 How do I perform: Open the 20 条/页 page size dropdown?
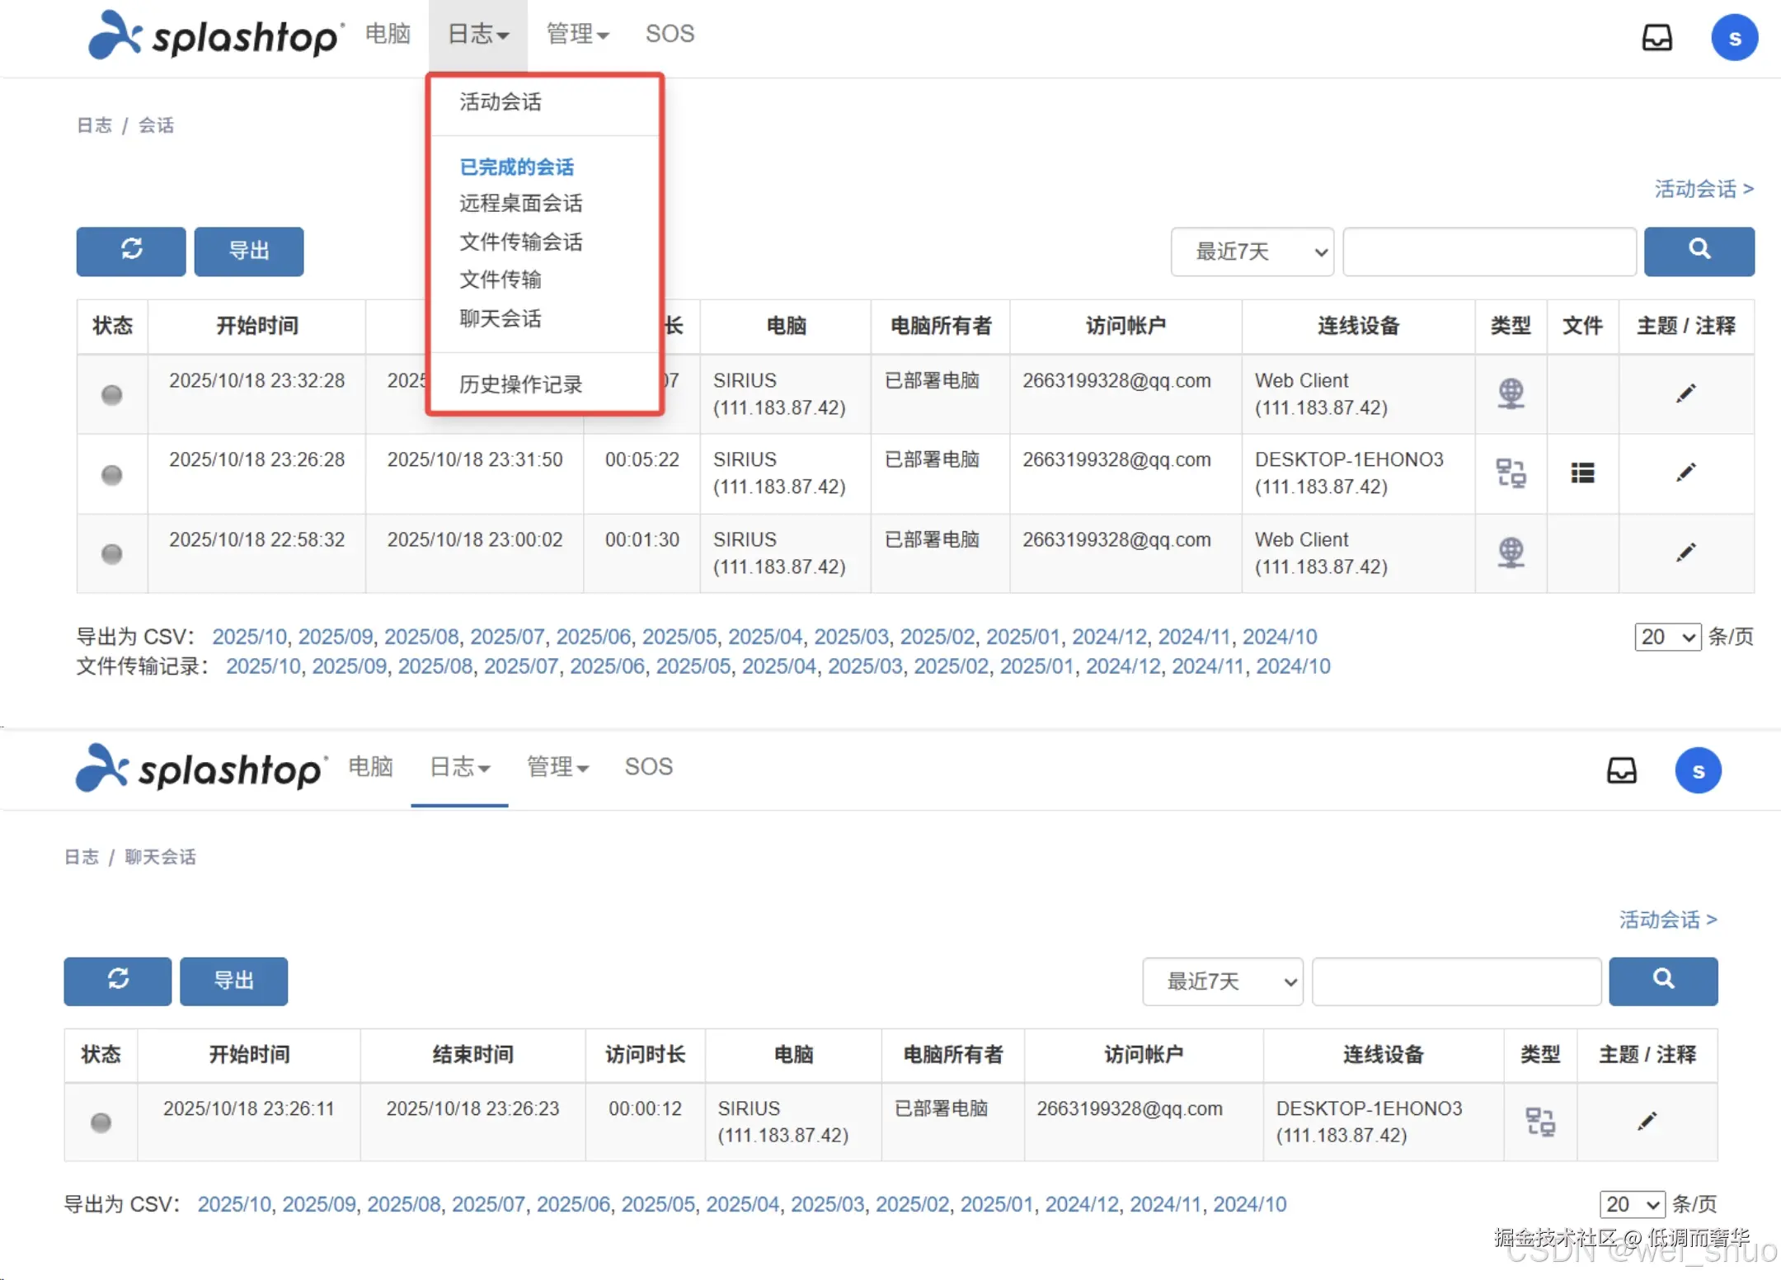click(x=1667, y=637)
